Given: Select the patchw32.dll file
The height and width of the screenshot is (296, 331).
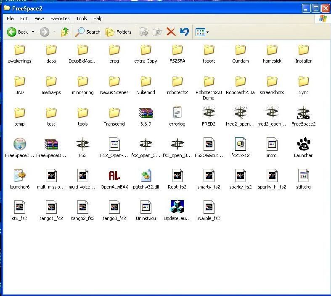Looking at the screenshot, I should tap(146, 180).
